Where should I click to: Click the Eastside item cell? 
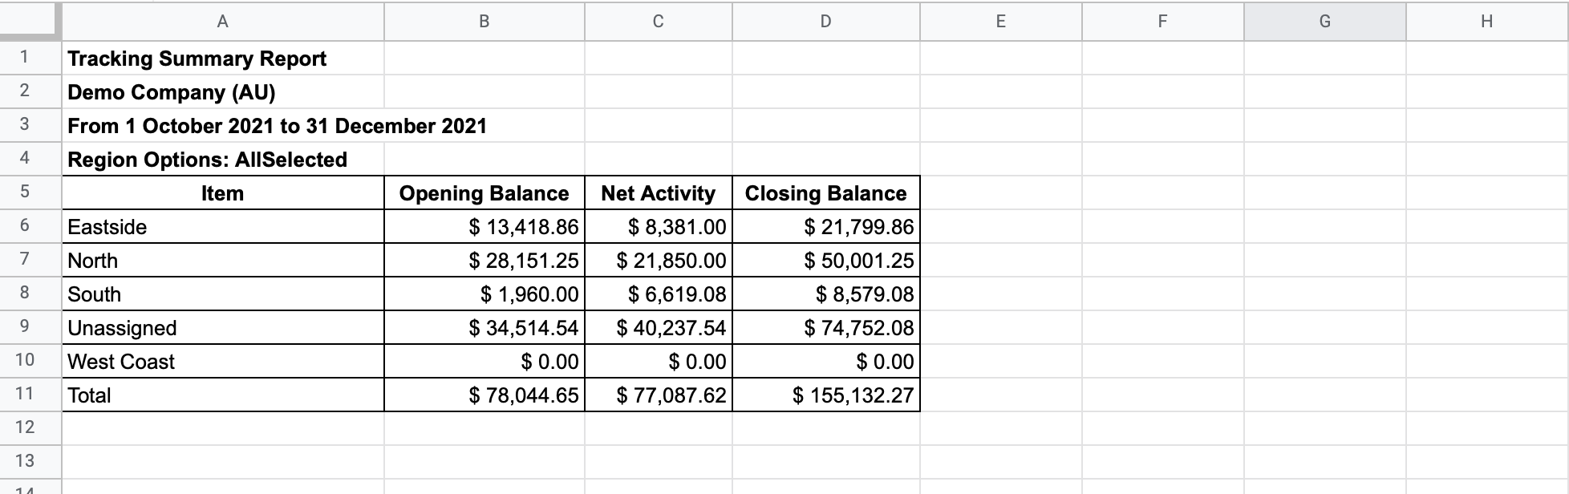[223, 227]
